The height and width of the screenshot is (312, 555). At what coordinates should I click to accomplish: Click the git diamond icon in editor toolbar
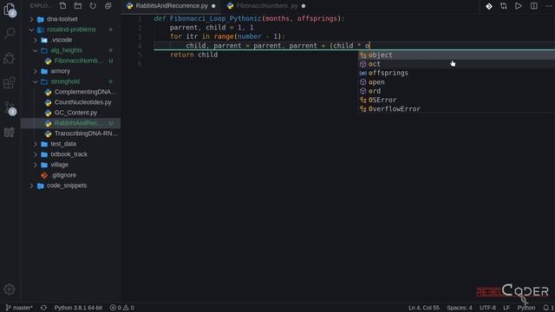(x=489, y=6)
